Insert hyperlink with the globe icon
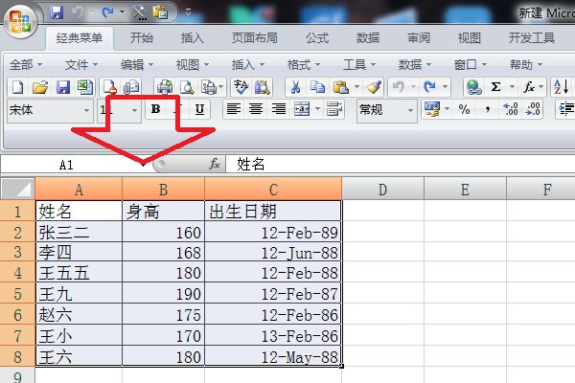The height and width of the screenshot is (383, 575). [473, 87]
